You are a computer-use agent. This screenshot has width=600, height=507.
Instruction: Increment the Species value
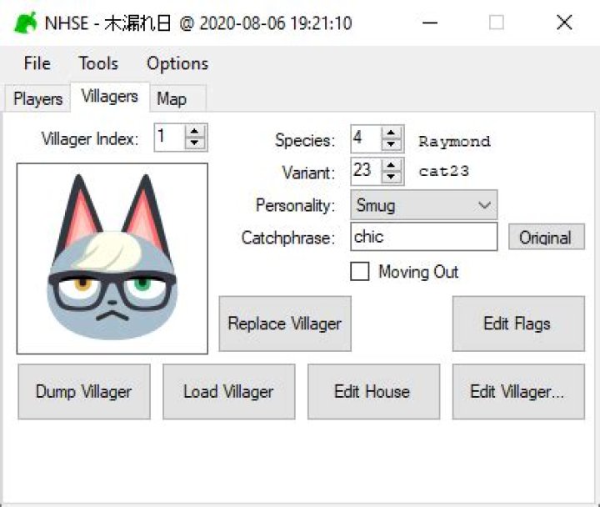[x=391, y=133]
